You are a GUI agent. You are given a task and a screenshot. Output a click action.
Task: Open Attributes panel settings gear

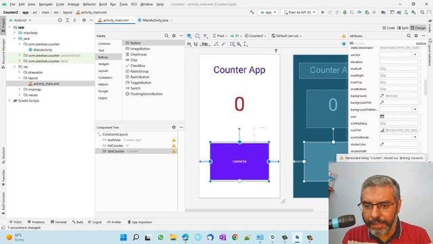(416, 36)
